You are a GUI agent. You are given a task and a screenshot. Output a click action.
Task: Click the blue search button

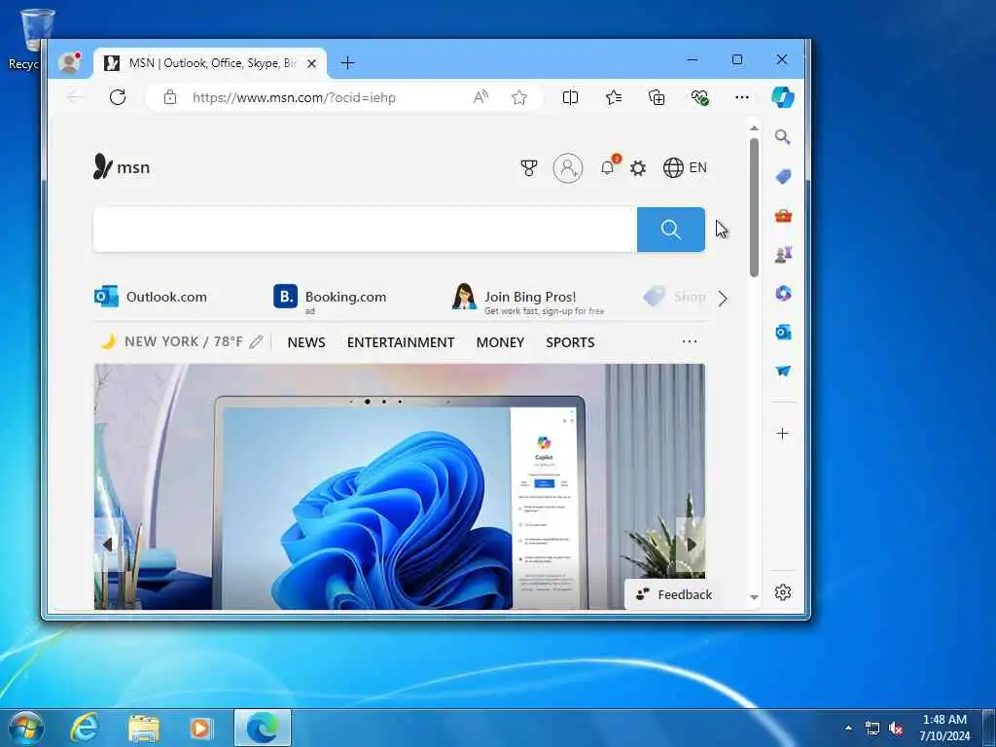tap(671, 230)
